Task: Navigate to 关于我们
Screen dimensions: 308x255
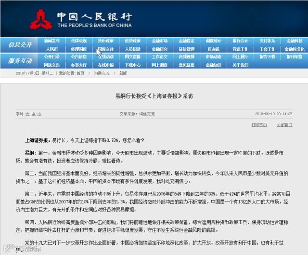Action: (241, 65)
